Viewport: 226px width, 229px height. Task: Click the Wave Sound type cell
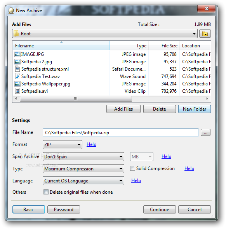click(133, 76)
